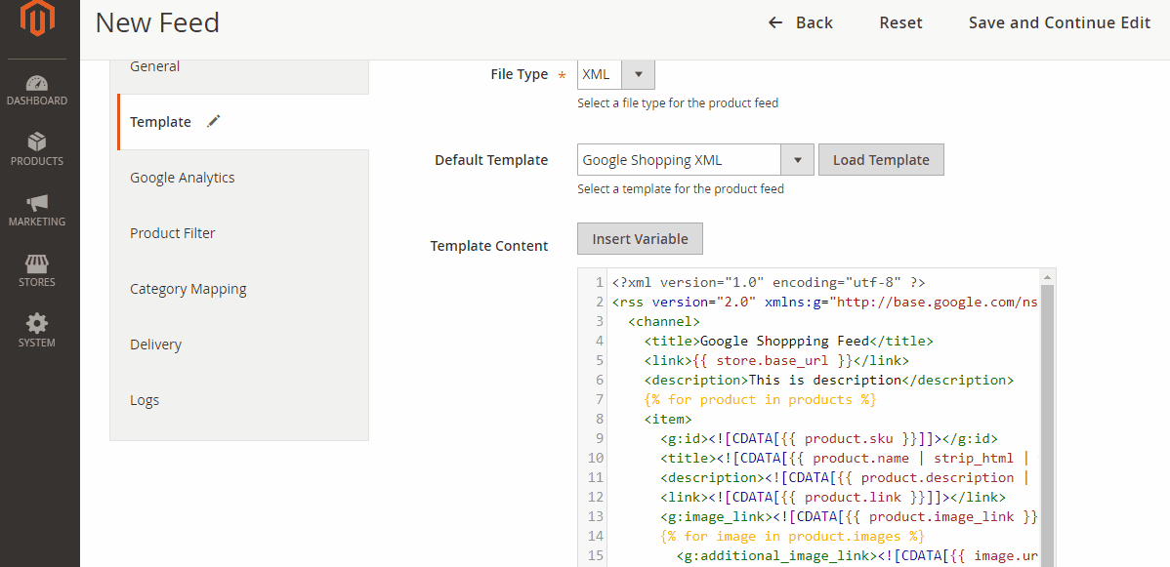Click the code editor scroll-up arrow
This screenshot has height=567, width=1170.
pyautogui.click(x=1048, y=277)
